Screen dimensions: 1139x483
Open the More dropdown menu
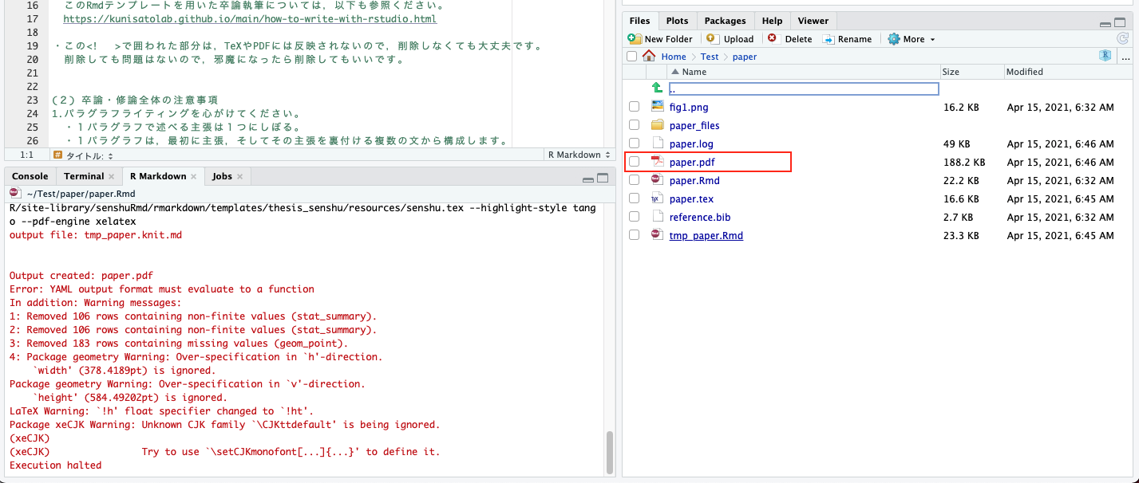coord(912,39)
